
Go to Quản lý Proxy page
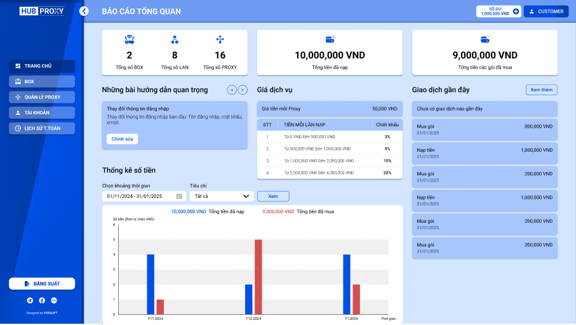42,97
